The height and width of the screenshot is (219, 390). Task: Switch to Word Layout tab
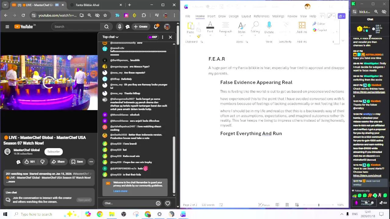pos(246,16)
